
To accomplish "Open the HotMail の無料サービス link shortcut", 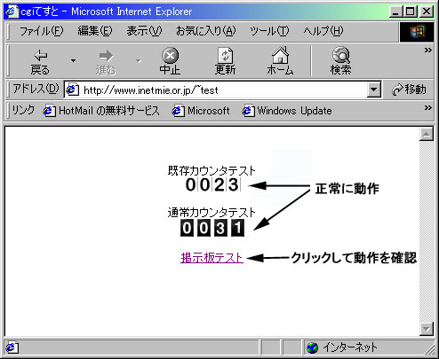I will click(100, 111).
